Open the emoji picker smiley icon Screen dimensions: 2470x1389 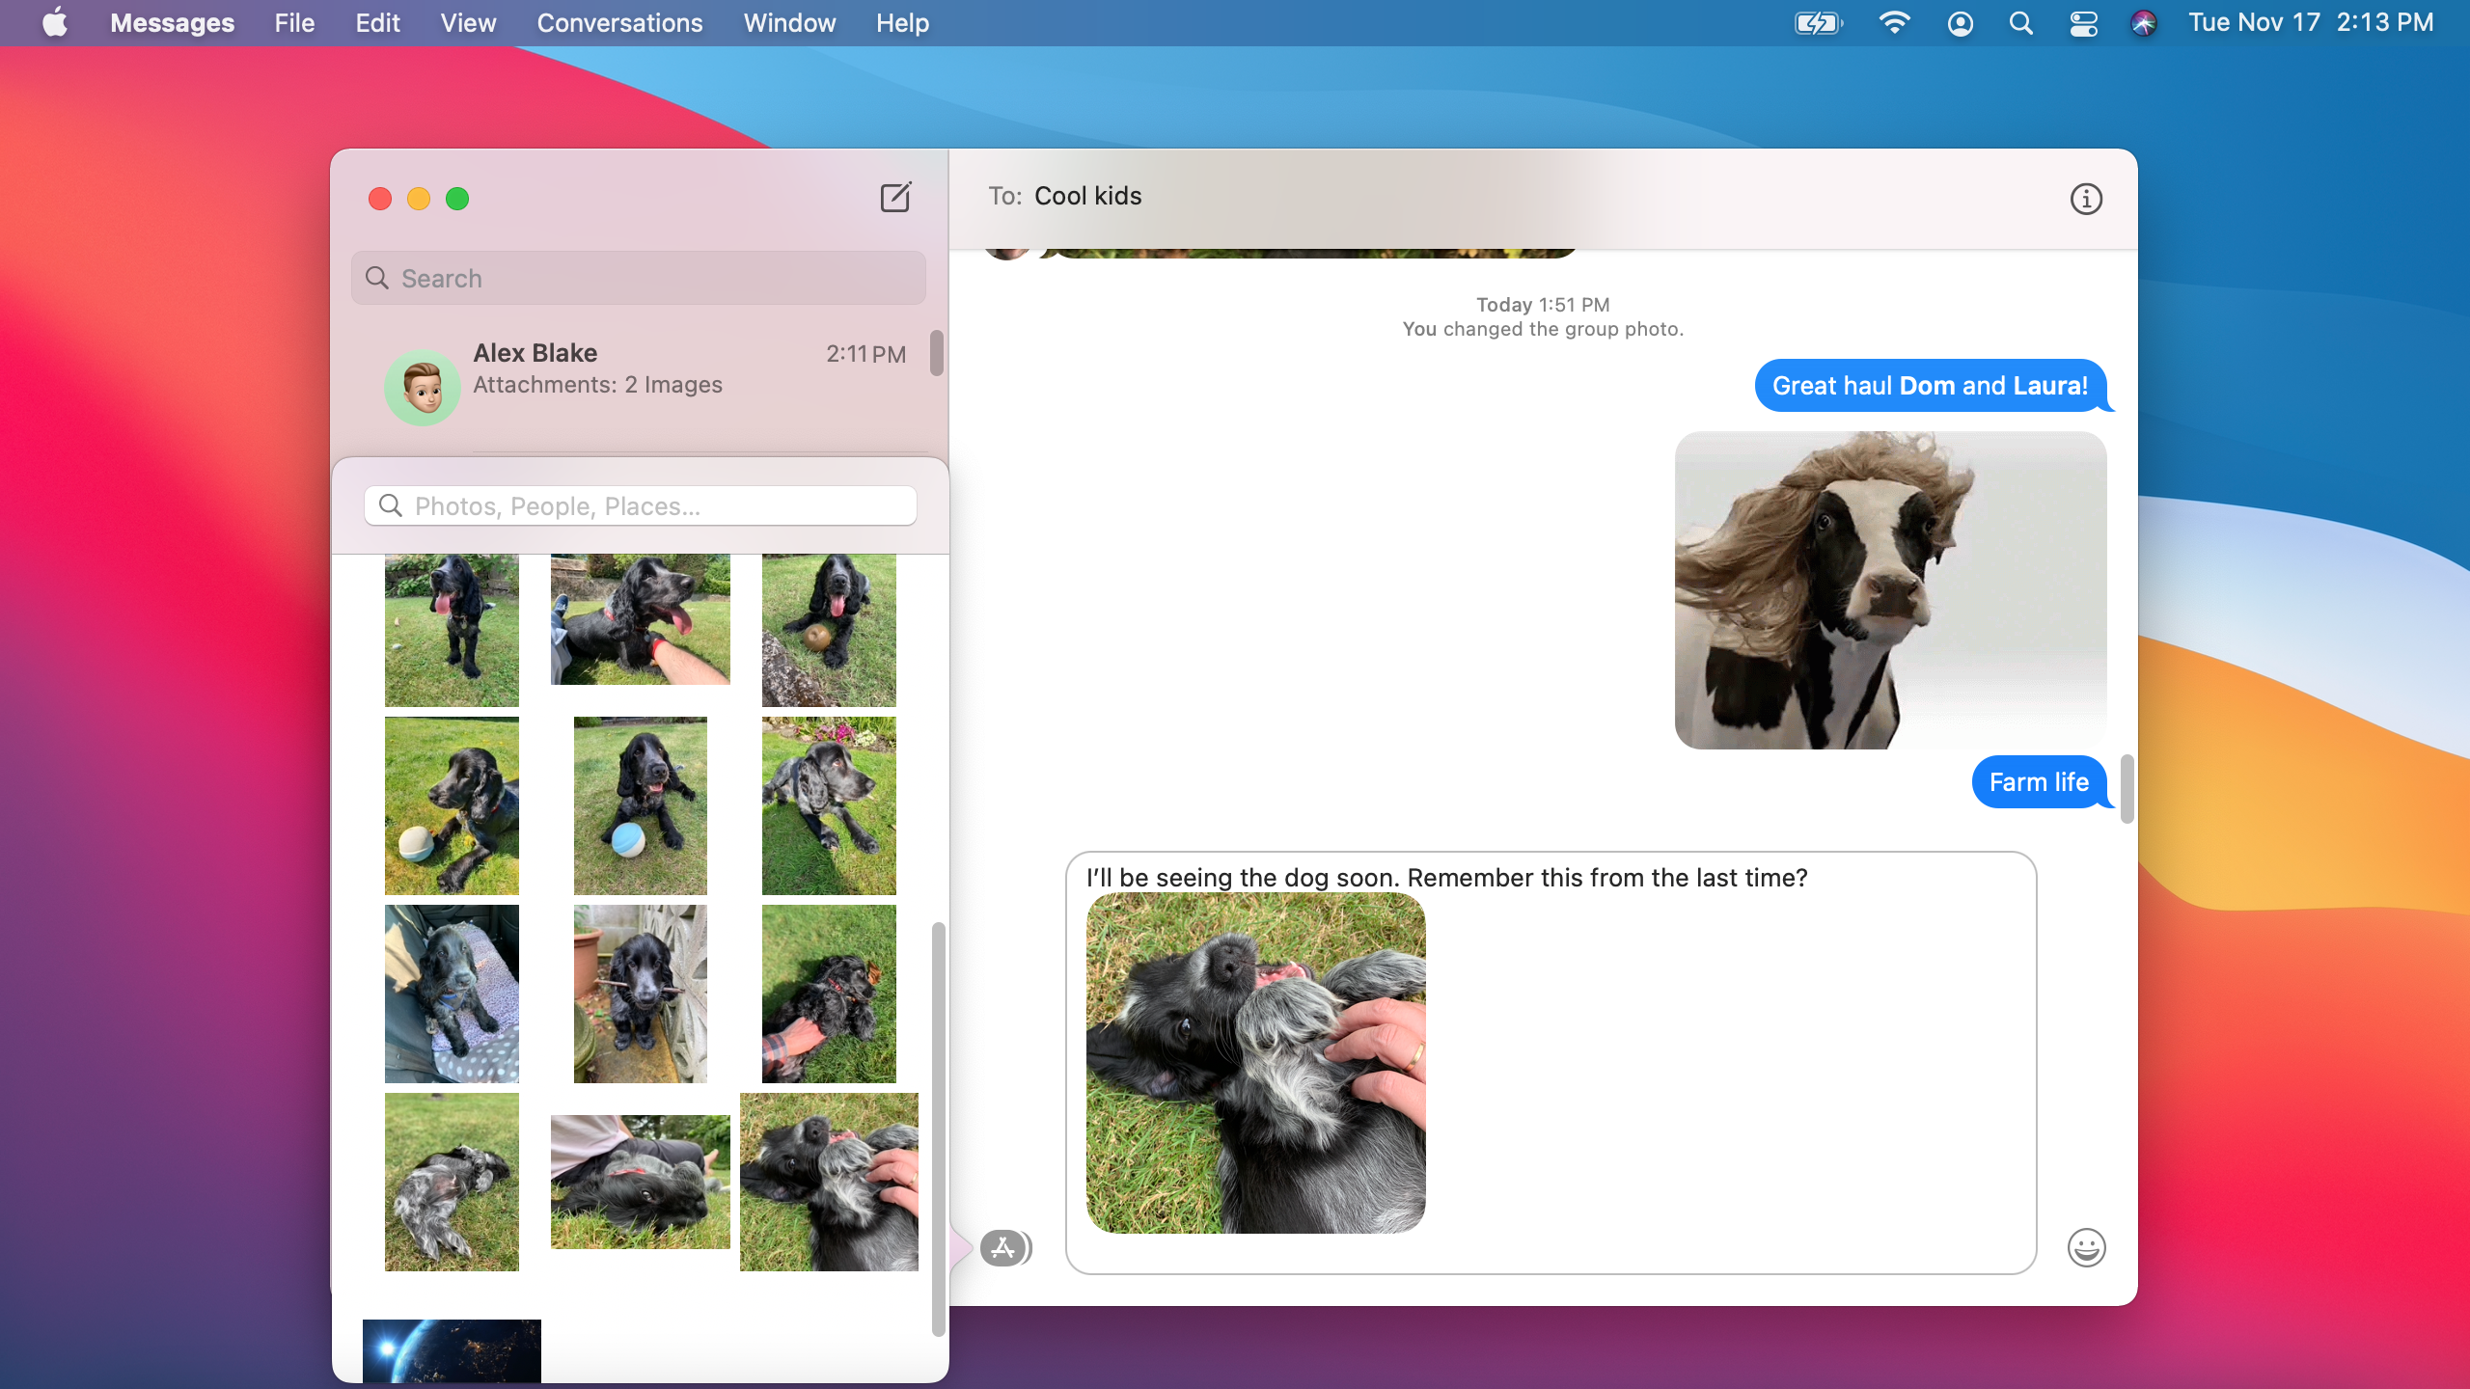(2086, 1247)
